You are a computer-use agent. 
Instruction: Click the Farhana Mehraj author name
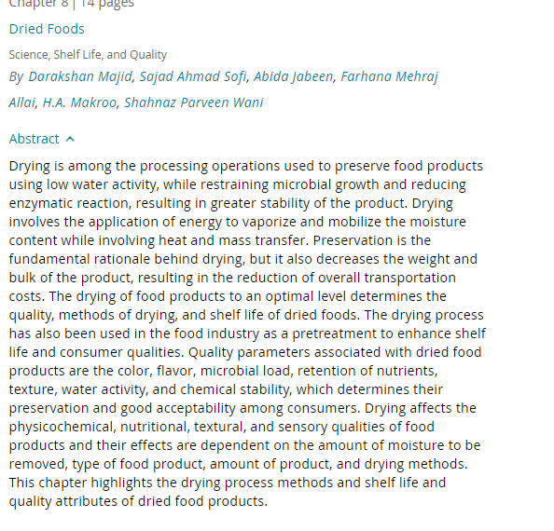click(389, 76)
